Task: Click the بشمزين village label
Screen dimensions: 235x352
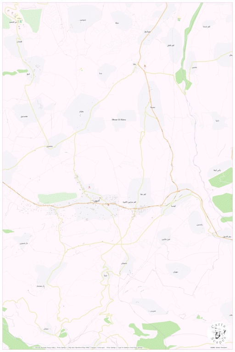Action: coord(50,146)
